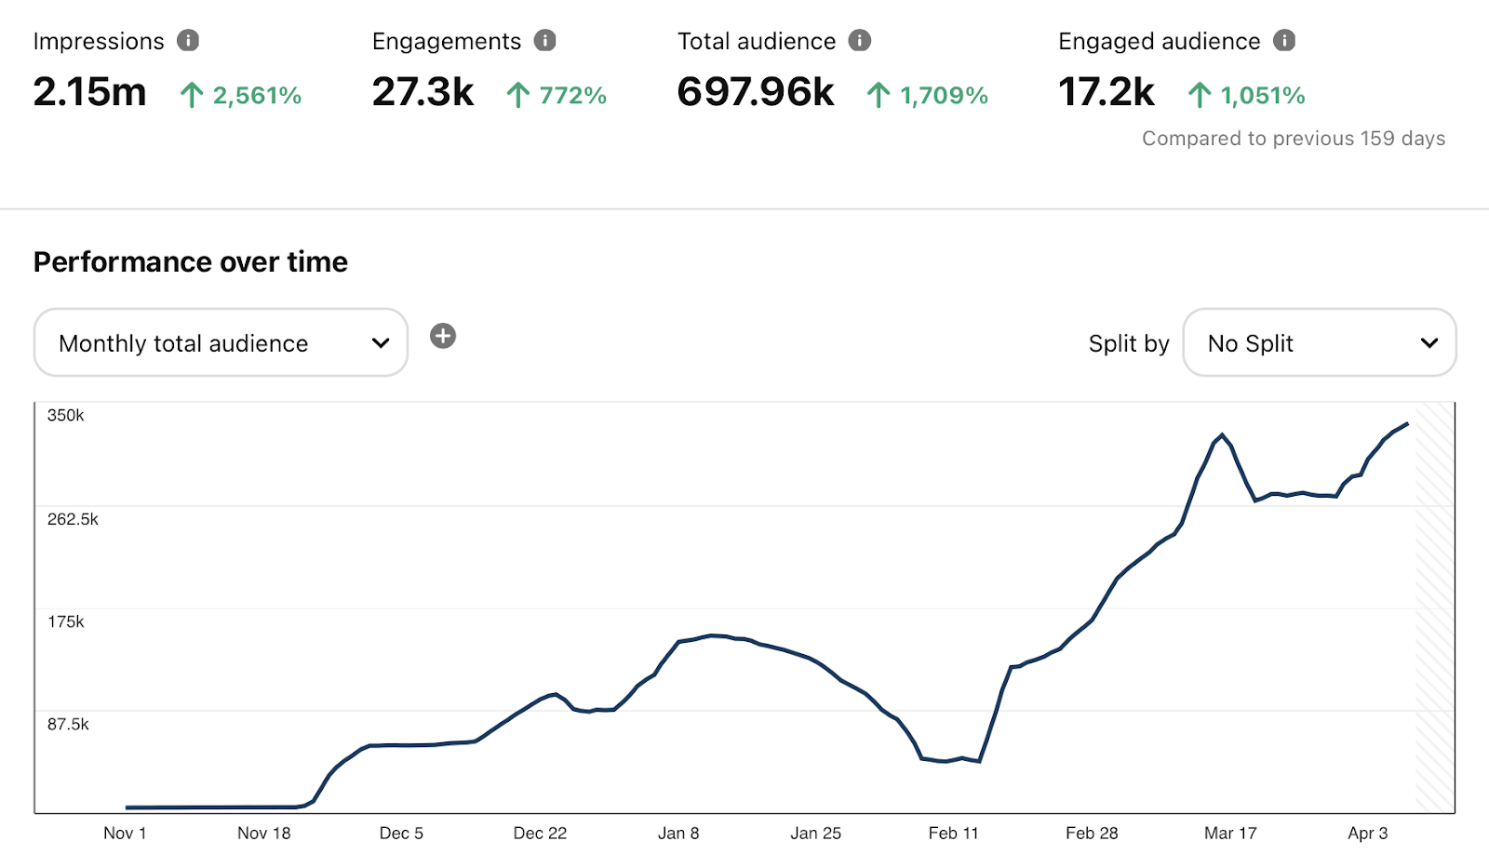Click the Total audience 697.96k figure
The width and height of the screenshot is (1489, 868).
coord(757,91)
